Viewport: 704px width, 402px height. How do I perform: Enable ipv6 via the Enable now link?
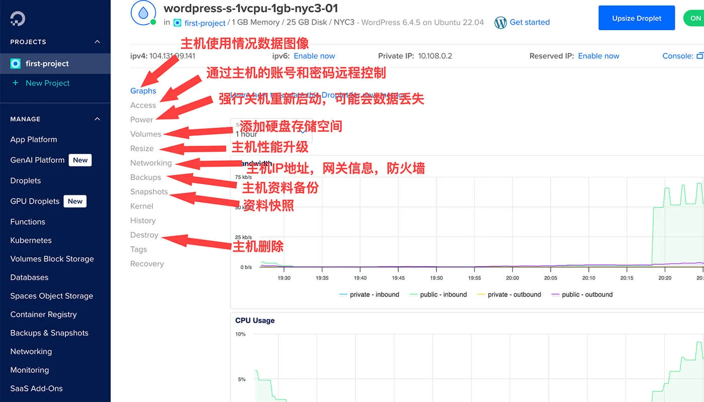click(x=314, y=56)
